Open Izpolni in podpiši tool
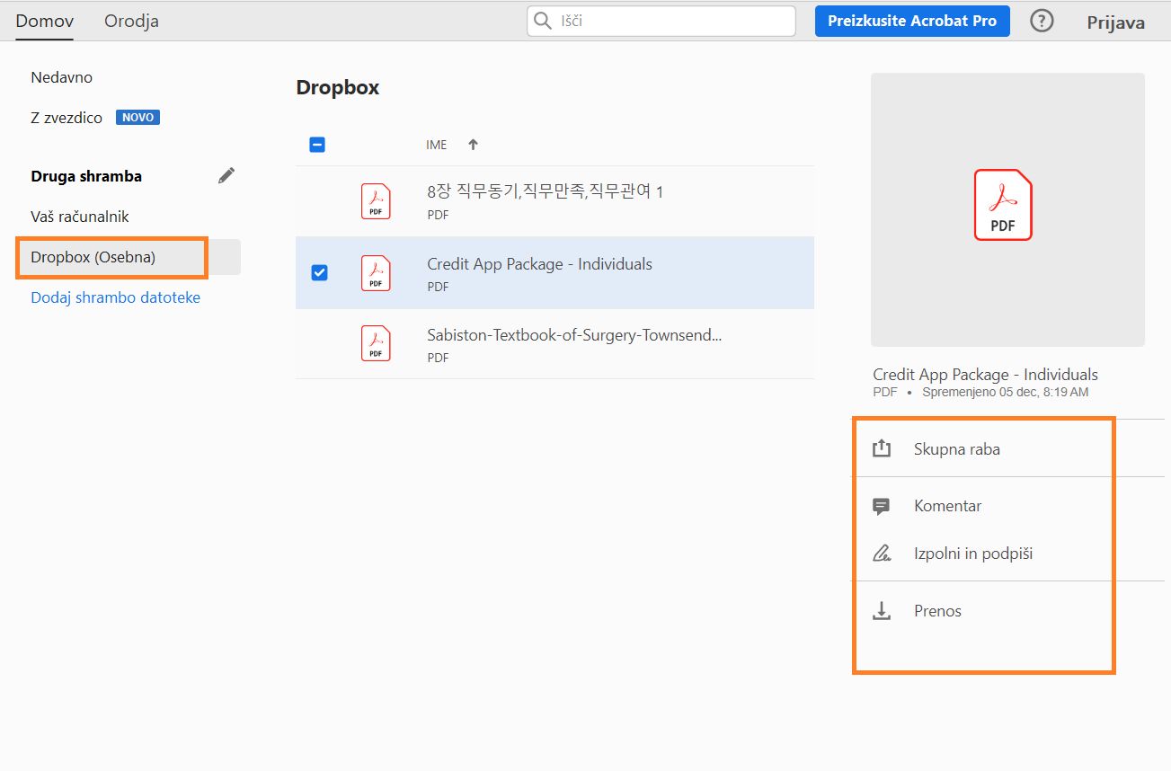 [973, 553]
